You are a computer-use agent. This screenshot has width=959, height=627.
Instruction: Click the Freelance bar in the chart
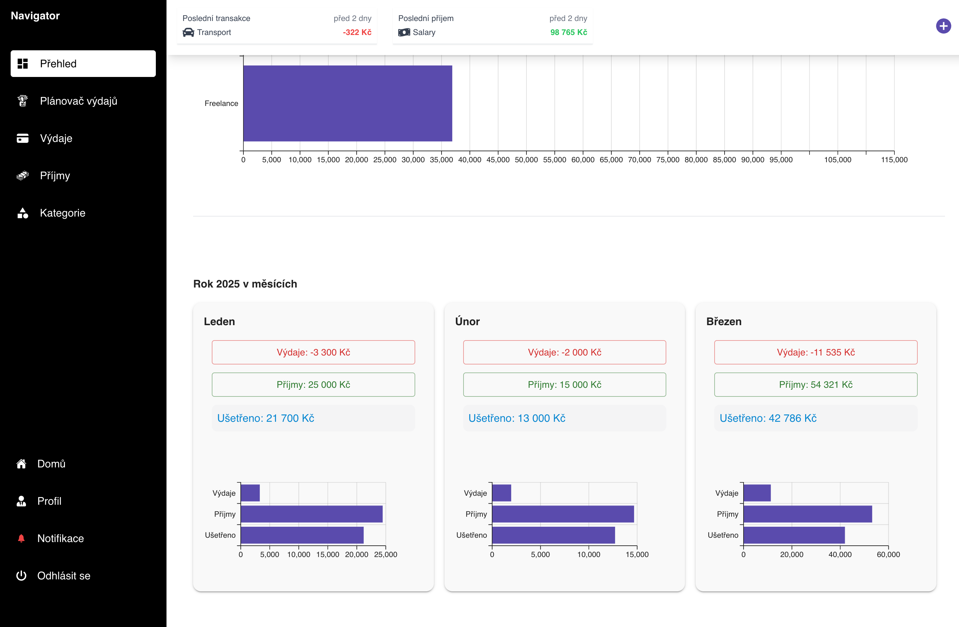pos(347,103)
